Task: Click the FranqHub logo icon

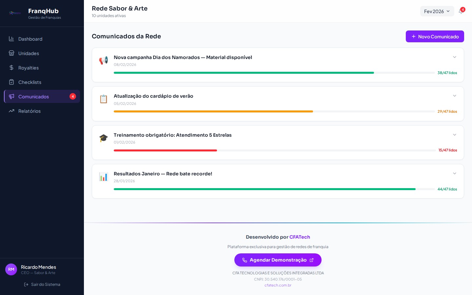Action: (x=15, y=13)
